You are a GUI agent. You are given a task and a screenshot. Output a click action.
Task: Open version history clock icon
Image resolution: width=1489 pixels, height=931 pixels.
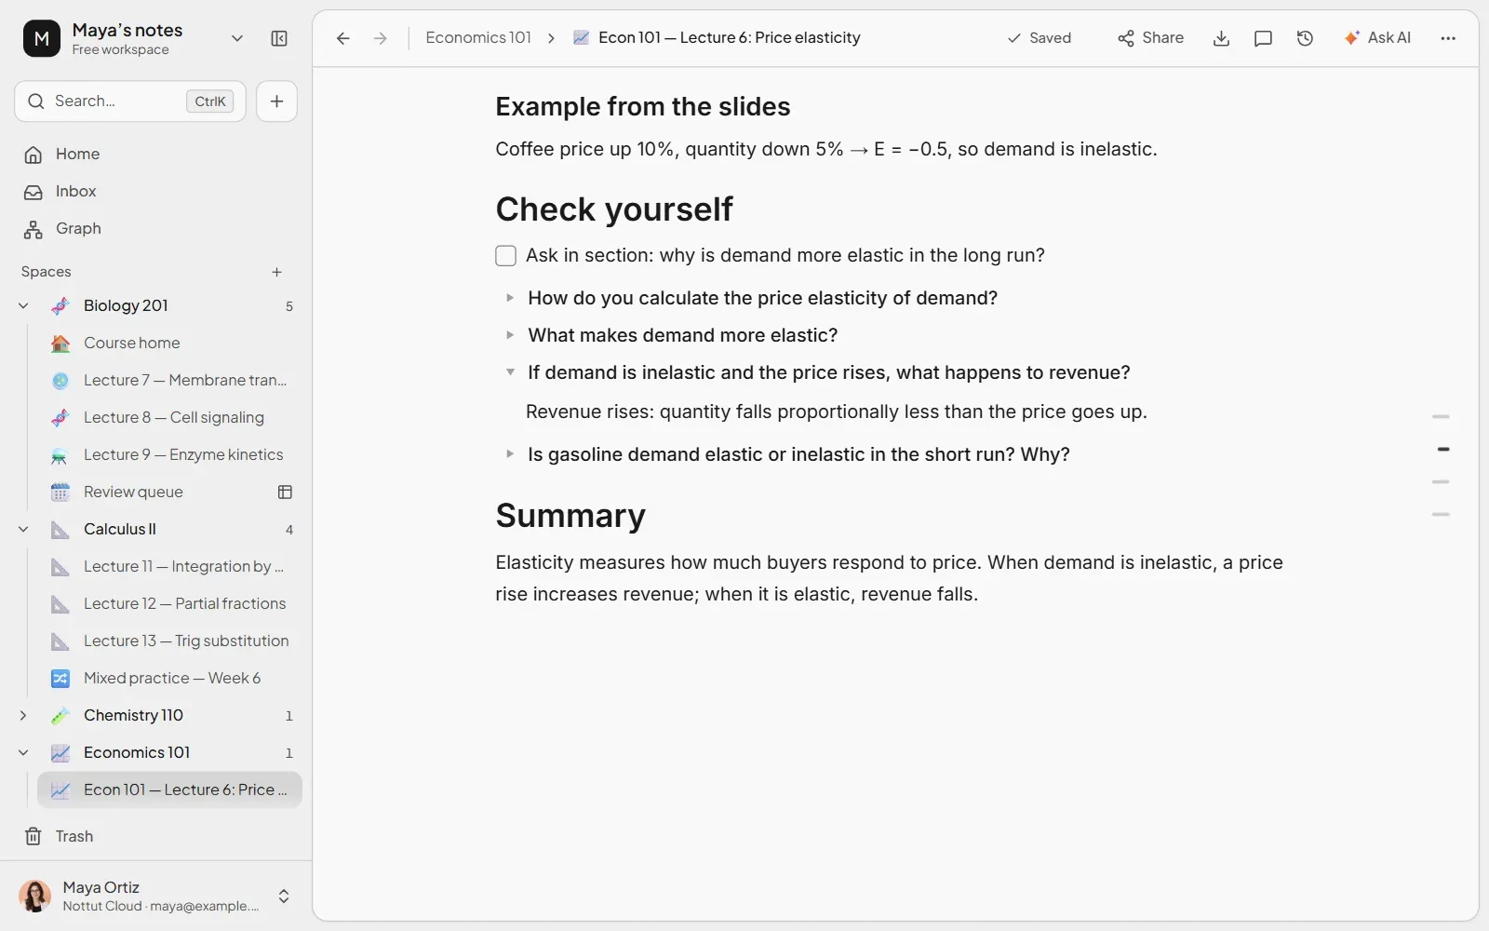[1305, 38]
